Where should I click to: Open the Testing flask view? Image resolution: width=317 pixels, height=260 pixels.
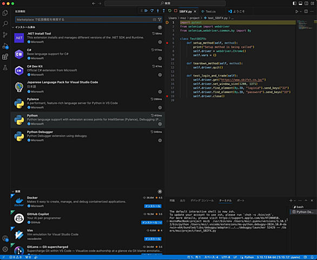5,67
